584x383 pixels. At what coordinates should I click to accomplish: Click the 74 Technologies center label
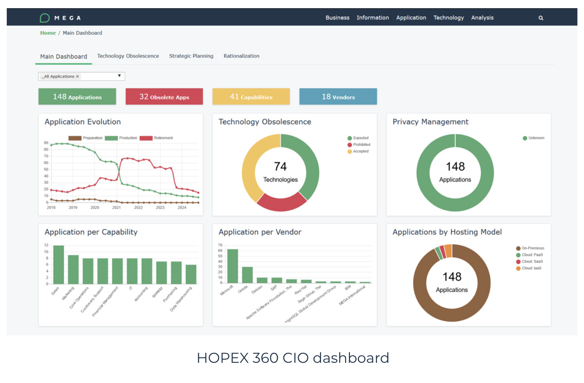coord(280,172)
